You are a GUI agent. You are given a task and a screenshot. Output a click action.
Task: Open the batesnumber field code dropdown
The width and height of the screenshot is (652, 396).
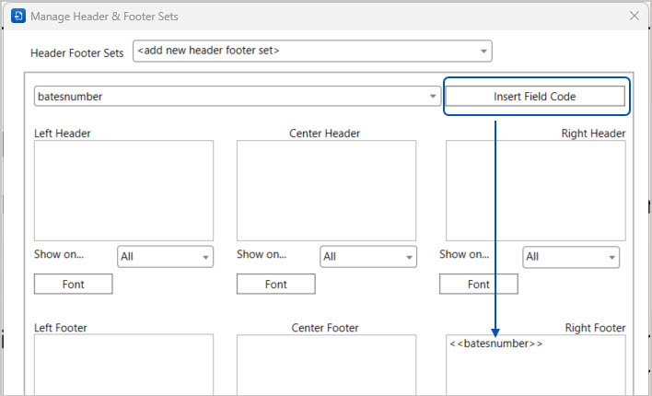pyautogui.click(x=237, y=96)
